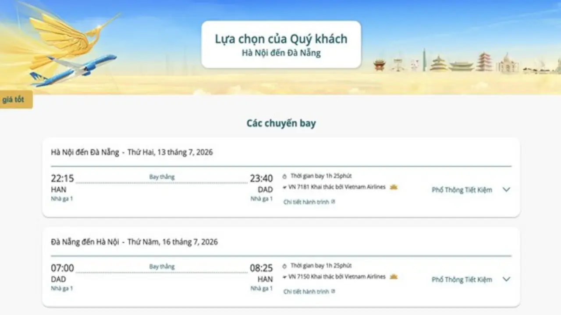Click the Phổ Thông Tiết Kiệm label for the 22:15 flight
Image resolution: width=561 pixels, height=315 pixels.
pyautogui.click(x=462, y=190)
